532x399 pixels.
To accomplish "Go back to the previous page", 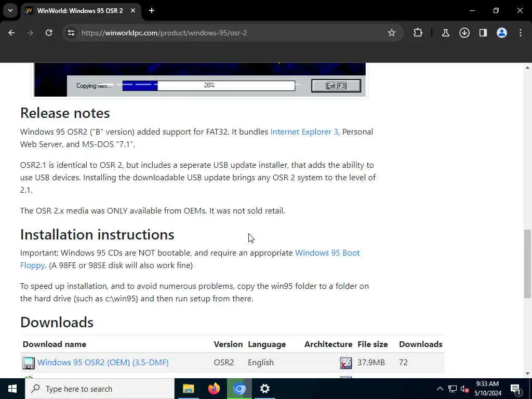I will tap(11, 33).
